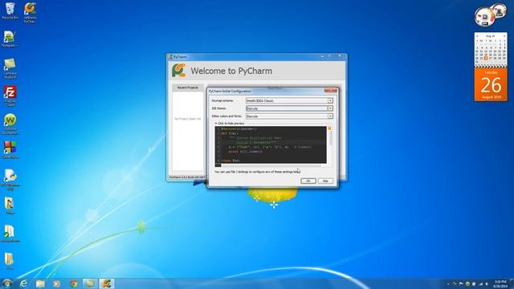Launch Internet Explorer from the taskbar
The image size is (514, 289).
(23, 283)
